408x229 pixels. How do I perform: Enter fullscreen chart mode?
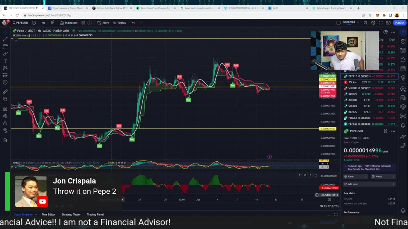click(381, 23)
